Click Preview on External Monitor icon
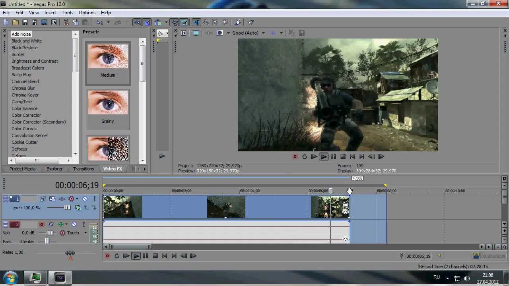 click(196, 33)
